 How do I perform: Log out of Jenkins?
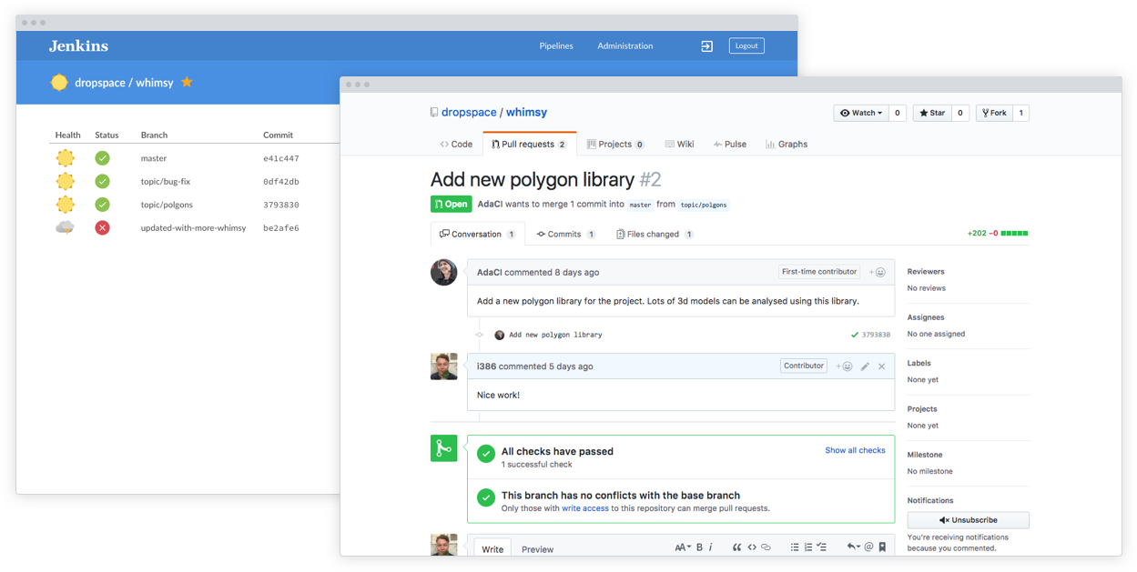746,45
